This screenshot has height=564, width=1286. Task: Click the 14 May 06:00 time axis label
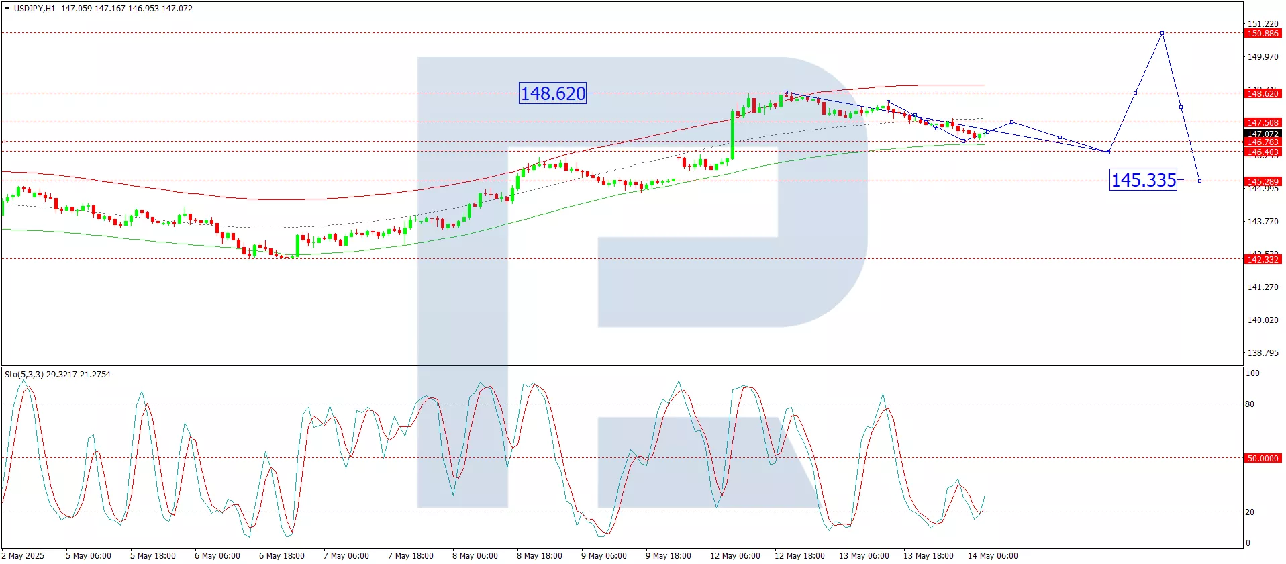992,555
